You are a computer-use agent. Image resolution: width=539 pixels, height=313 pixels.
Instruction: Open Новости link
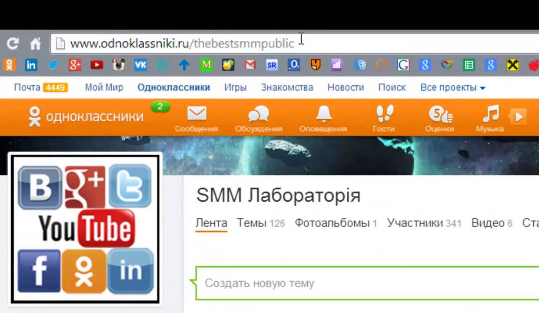(x=346, y=87)
